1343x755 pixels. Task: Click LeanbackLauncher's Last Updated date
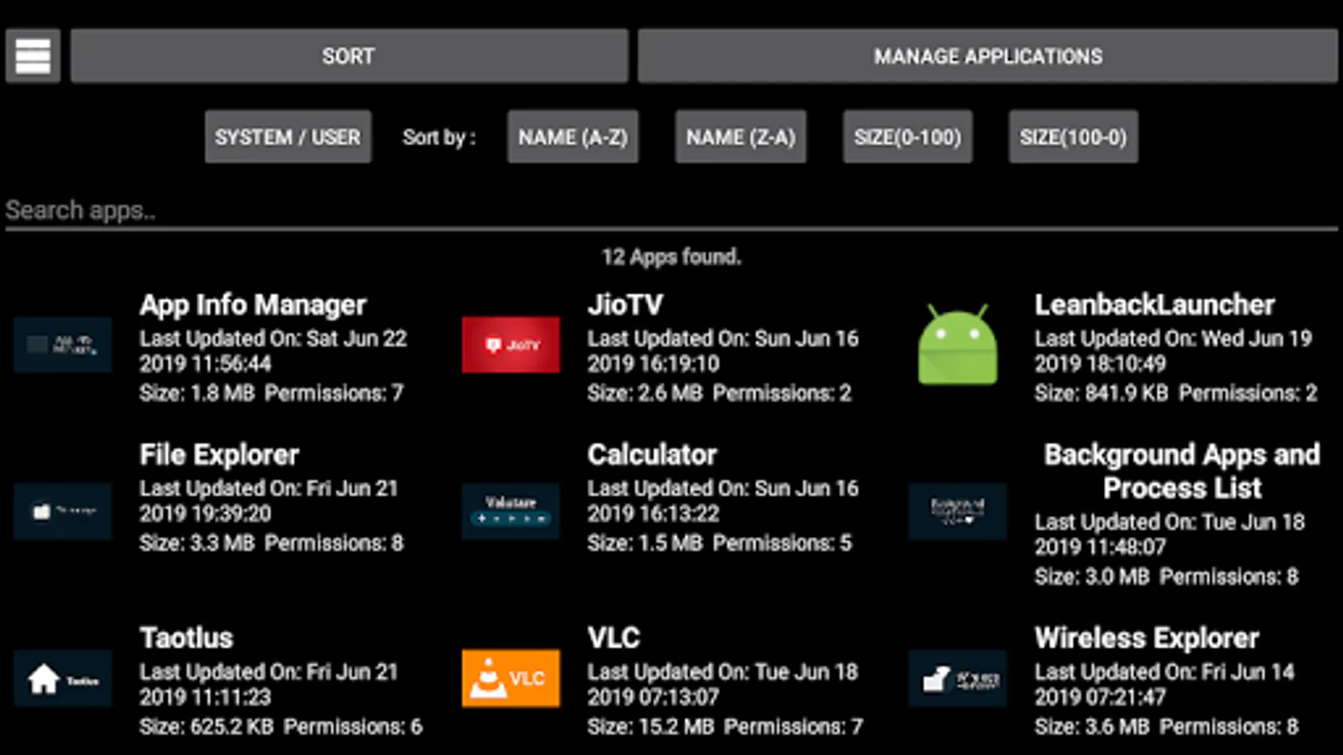pyautogui.click(x=1173, y=351)
